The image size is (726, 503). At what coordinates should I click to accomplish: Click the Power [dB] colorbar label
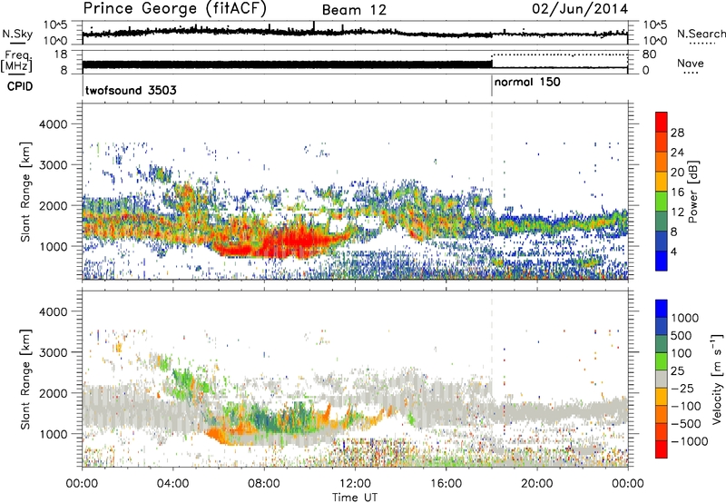pyautogui.click(x=692, y=192)
